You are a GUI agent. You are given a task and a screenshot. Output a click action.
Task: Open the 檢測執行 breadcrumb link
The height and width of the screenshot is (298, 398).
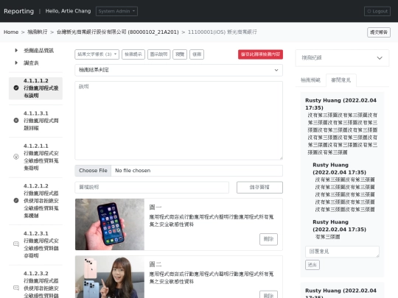click(x=38, y=32)
